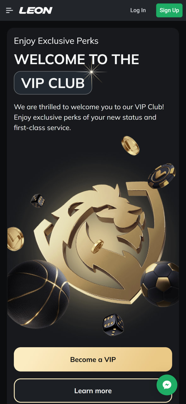Image resolution: width=186 pixels, height=404 pixels.
Task: Click the black soccer ball
Action: point(160,283)
